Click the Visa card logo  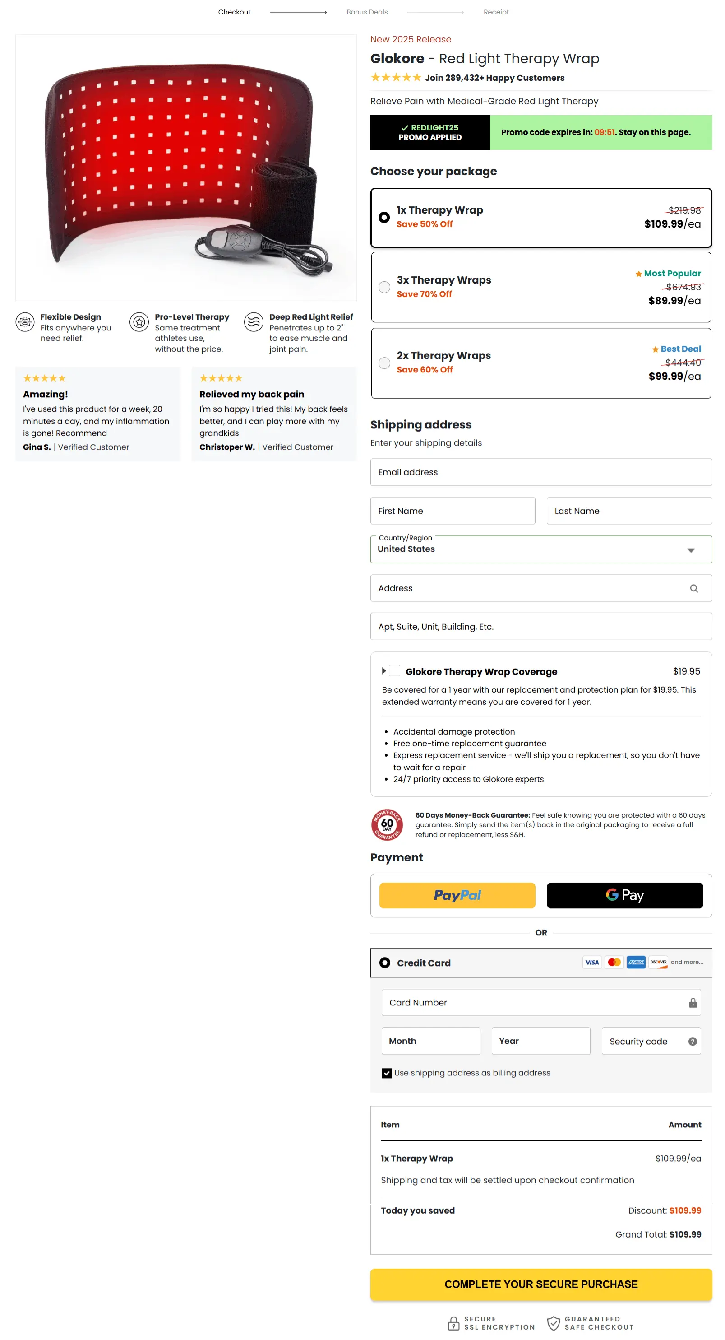(591, 963)
